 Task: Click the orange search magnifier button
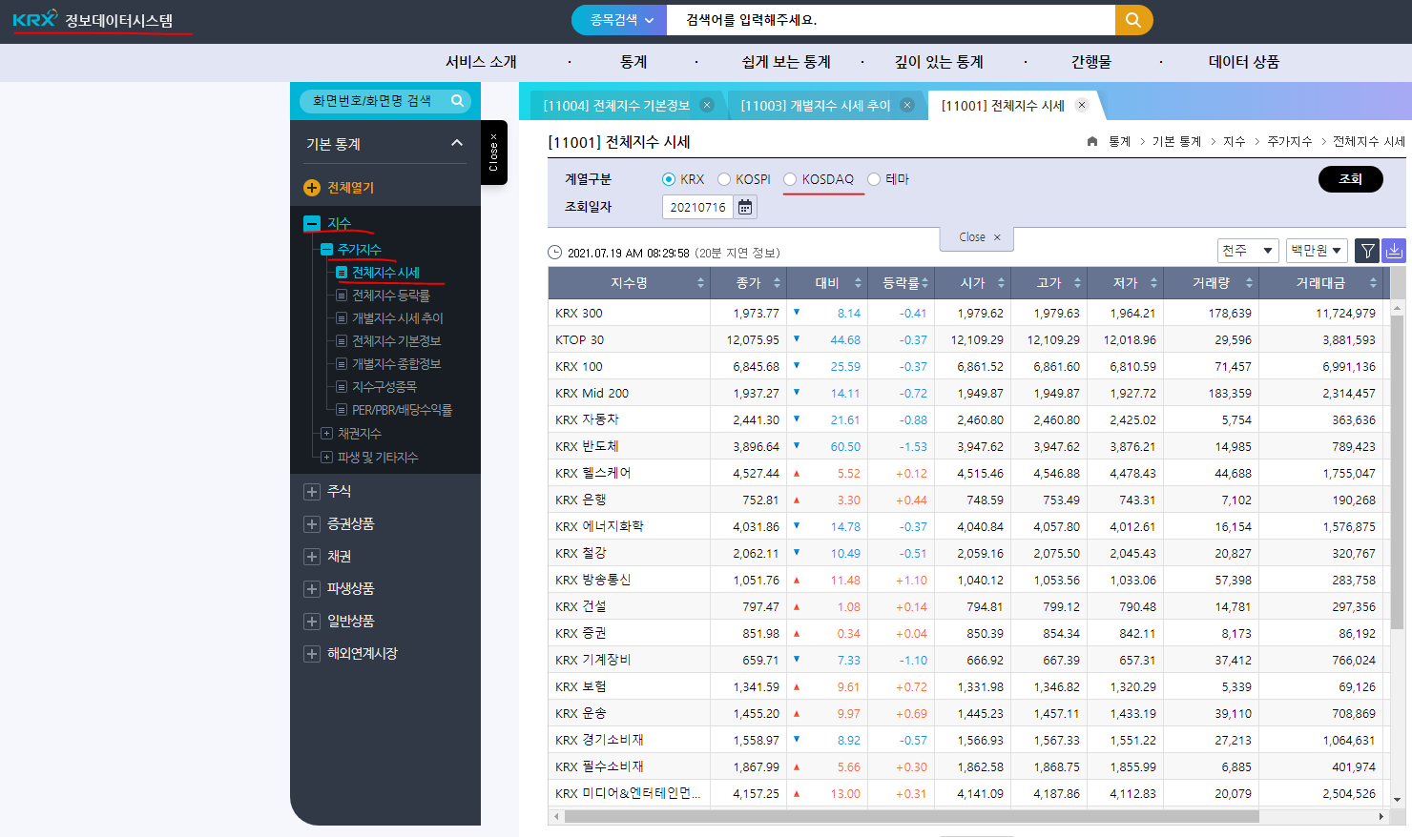[x=1133, y=20]
